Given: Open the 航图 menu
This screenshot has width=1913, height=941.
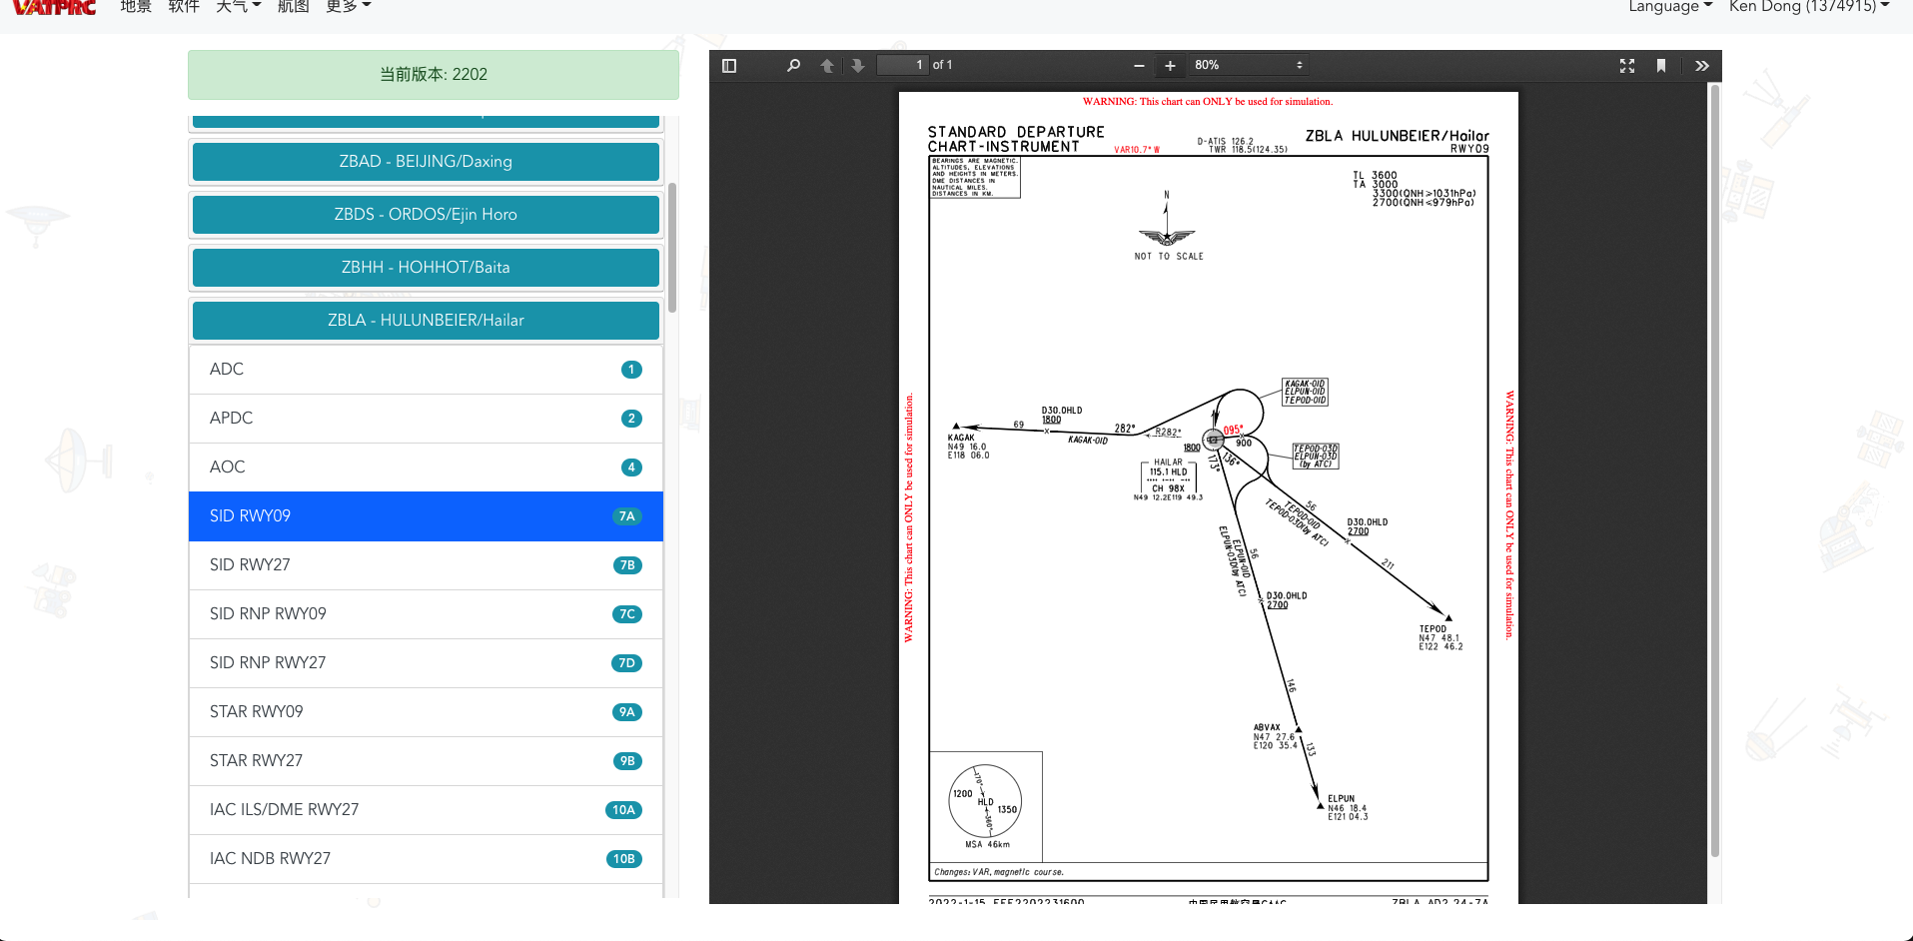Looking at the screenshot, I should (293, 6).
